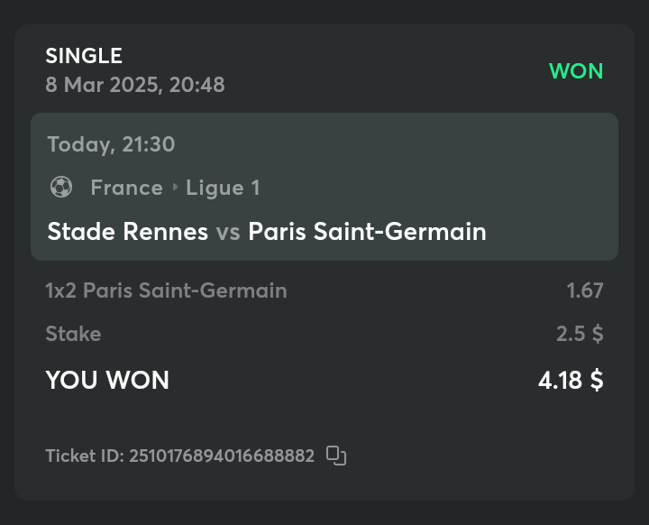This screenshot has height=525, width=649.
Task: Click the 2.5 $ stake amount
Action: 580,334
